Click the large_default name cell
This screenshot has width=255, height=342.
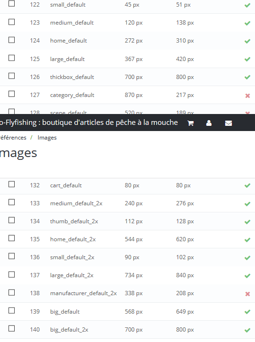pyautogui.click(x=67, y=59)
